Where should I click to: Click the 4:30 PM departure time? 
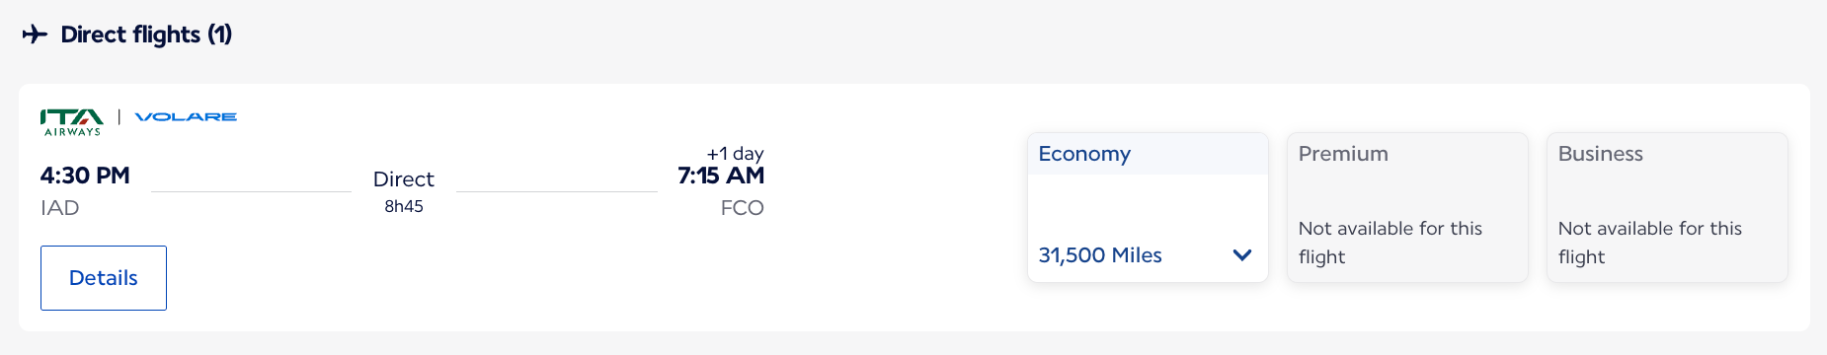pyautogui.click(x=85, y=176)
